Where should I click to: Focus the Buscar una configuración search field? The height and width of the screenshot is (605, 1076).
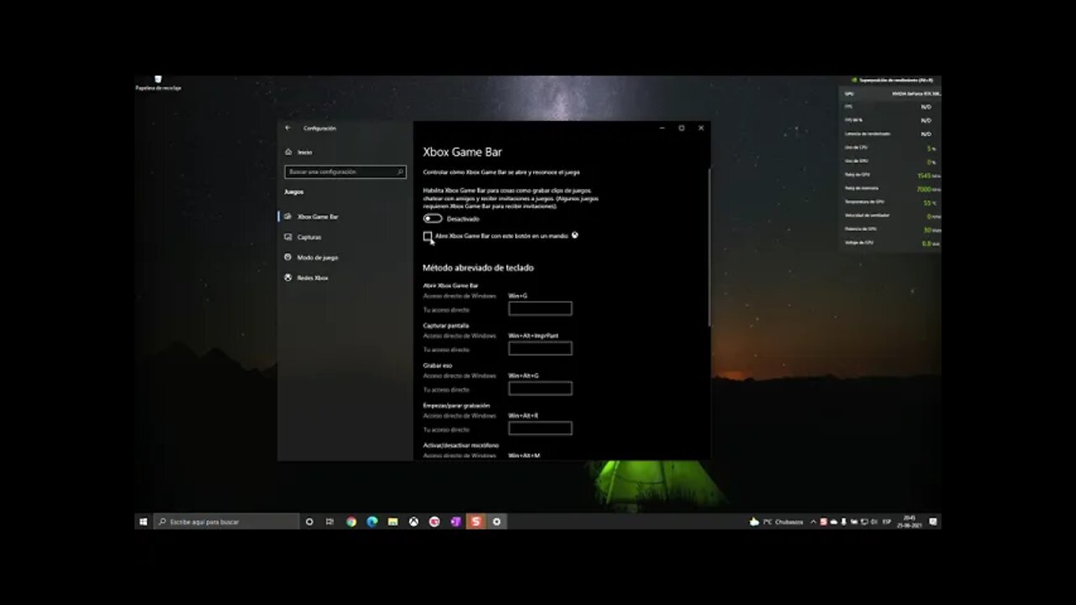click(345, 171)
